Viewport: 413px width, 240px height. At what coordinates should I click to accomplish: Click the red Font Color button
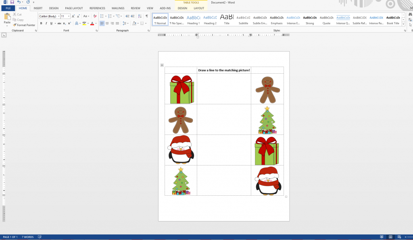coord(92,23)
